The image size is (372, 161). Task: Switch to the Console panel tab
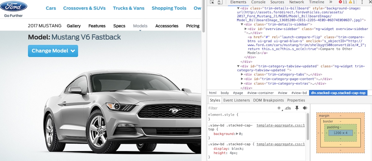pos(258,2)
